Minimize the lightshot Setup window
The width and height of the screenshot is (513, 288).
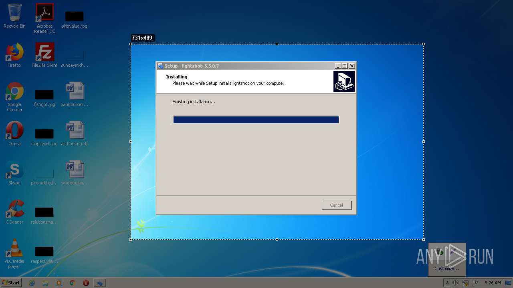click(338, 66)
